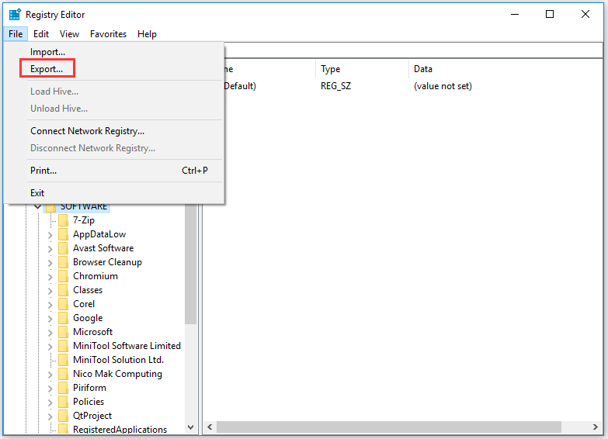Open the Edit menu

pos(41,34)
